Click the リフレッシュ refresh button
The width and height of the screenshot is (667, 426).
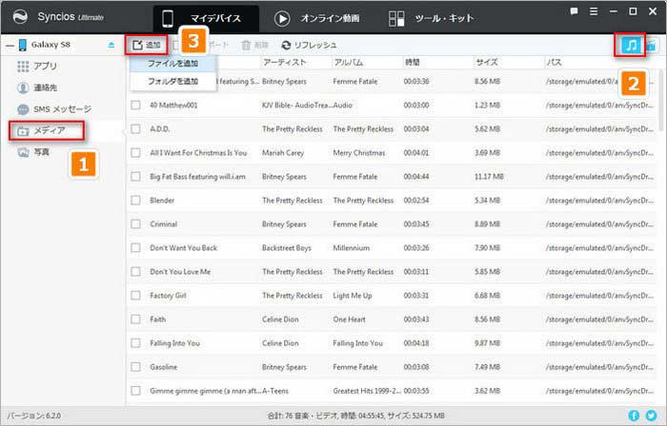pyautogui.click(x=310, y=45)
